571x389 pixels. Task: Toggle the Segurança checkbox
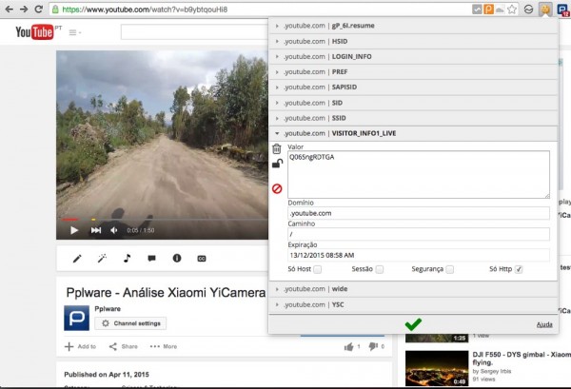click(450, 269)
